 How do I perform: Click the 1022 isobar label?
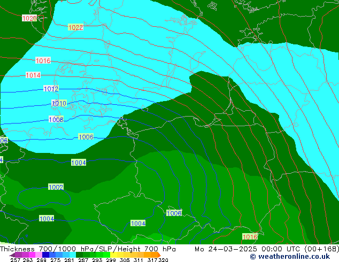pos(75,27)
